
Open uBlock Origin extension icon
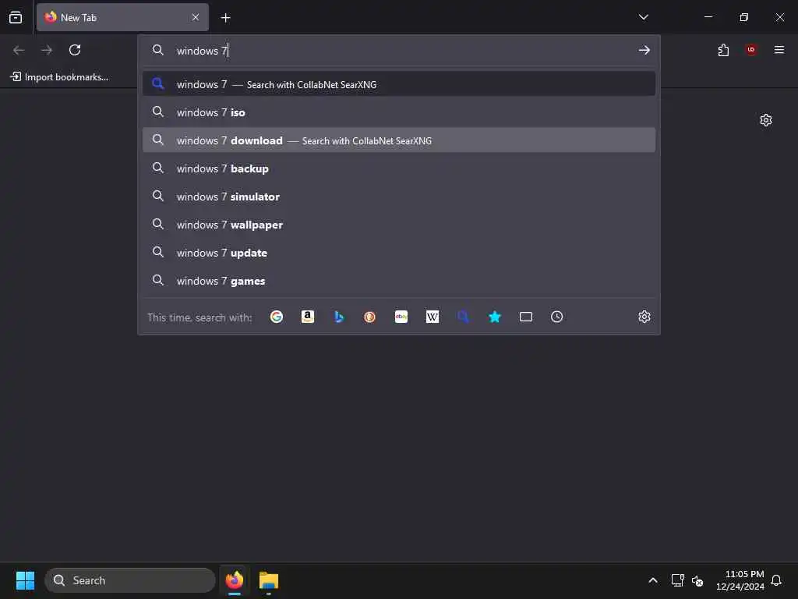pos(750,49)
